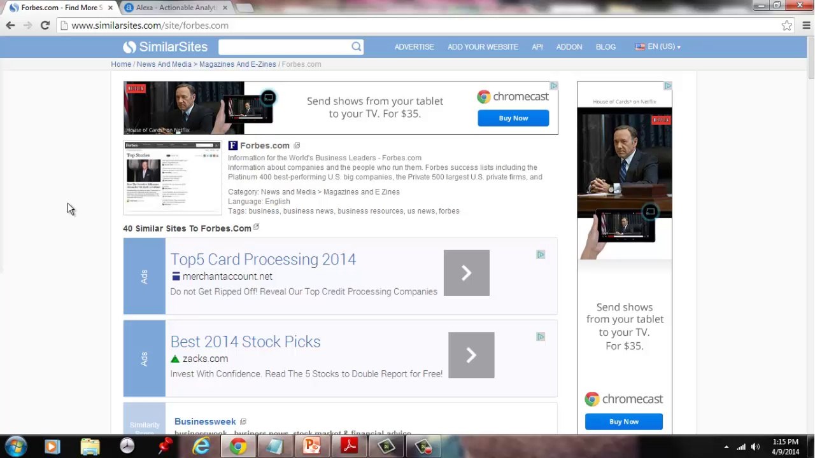Click Buy Now on the sidebar Chromecast ad
This screenshot has width=815, height=458.
point(624,422)
